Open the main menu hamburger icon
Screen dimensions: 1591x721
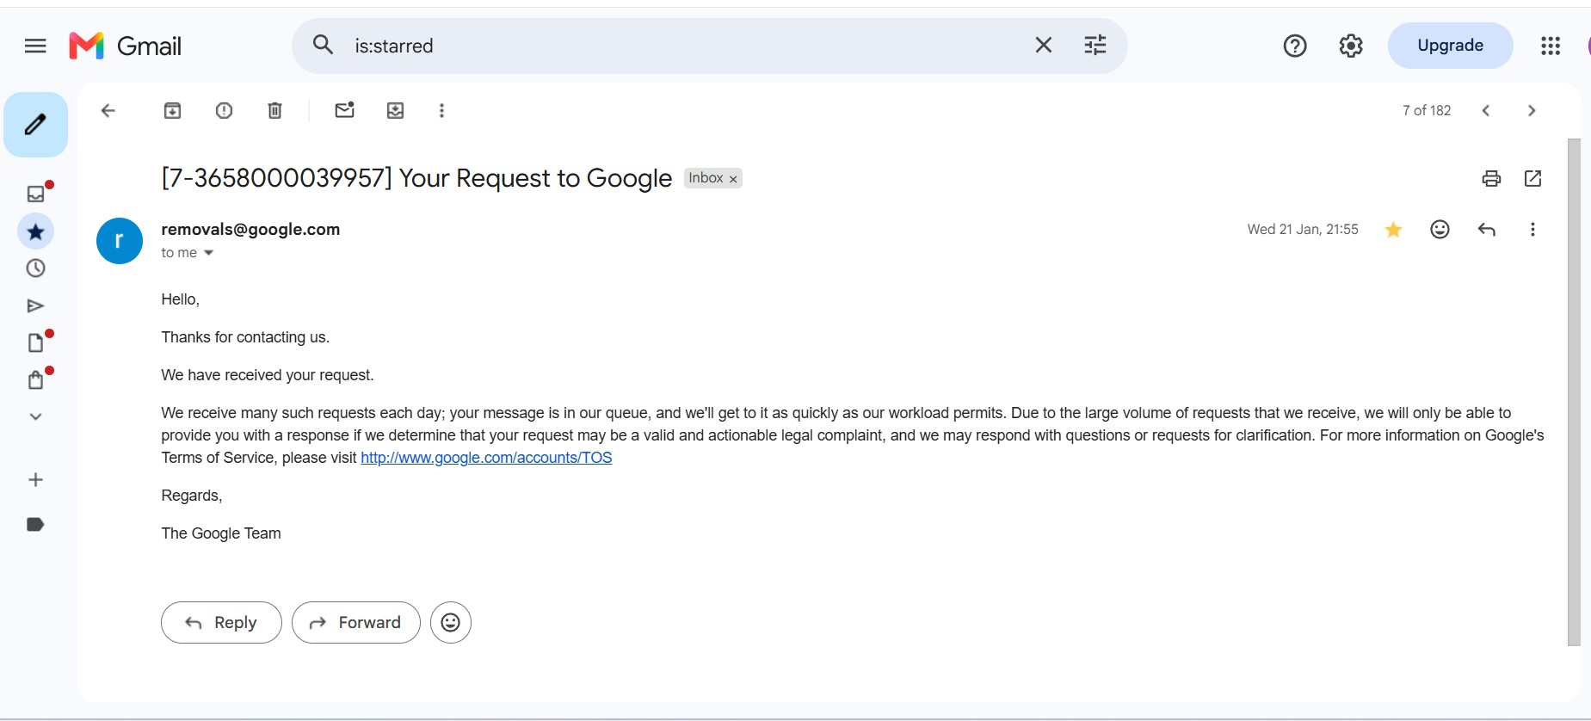coord(35,46)
